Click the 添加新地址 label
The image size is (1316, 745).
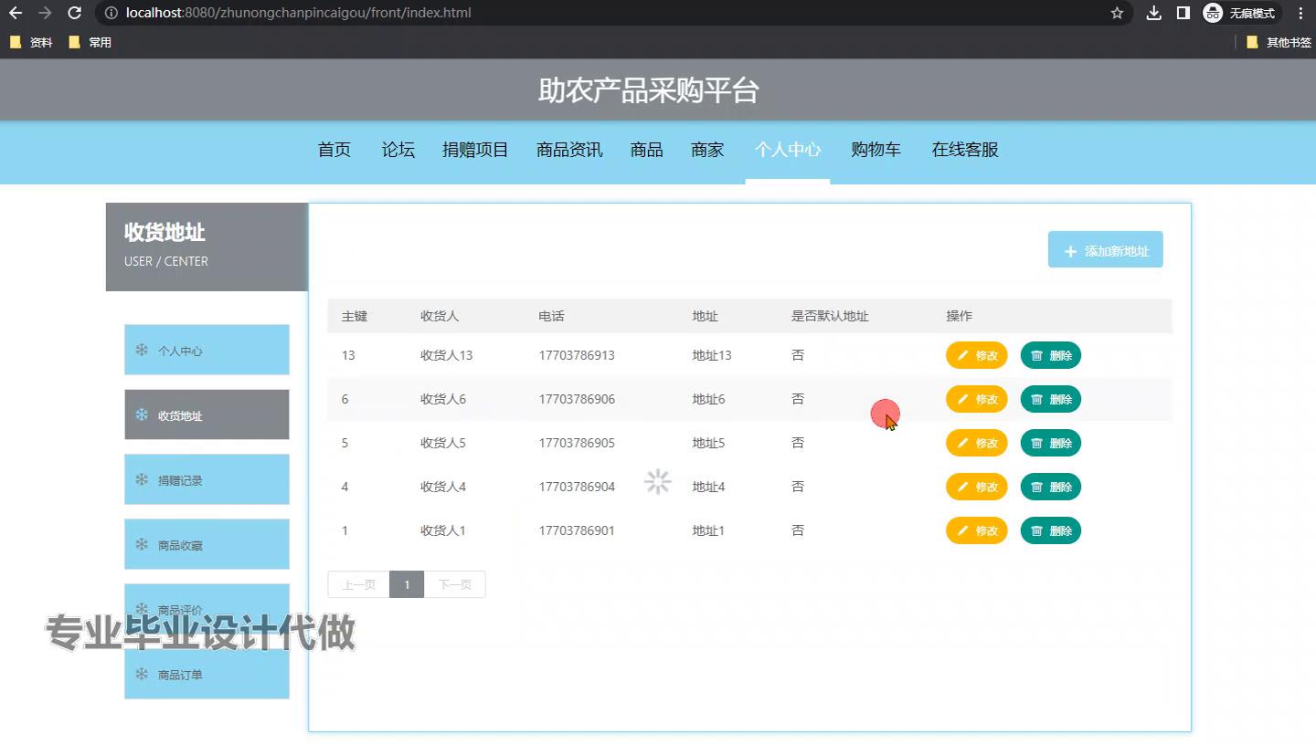pos(1117,251)
